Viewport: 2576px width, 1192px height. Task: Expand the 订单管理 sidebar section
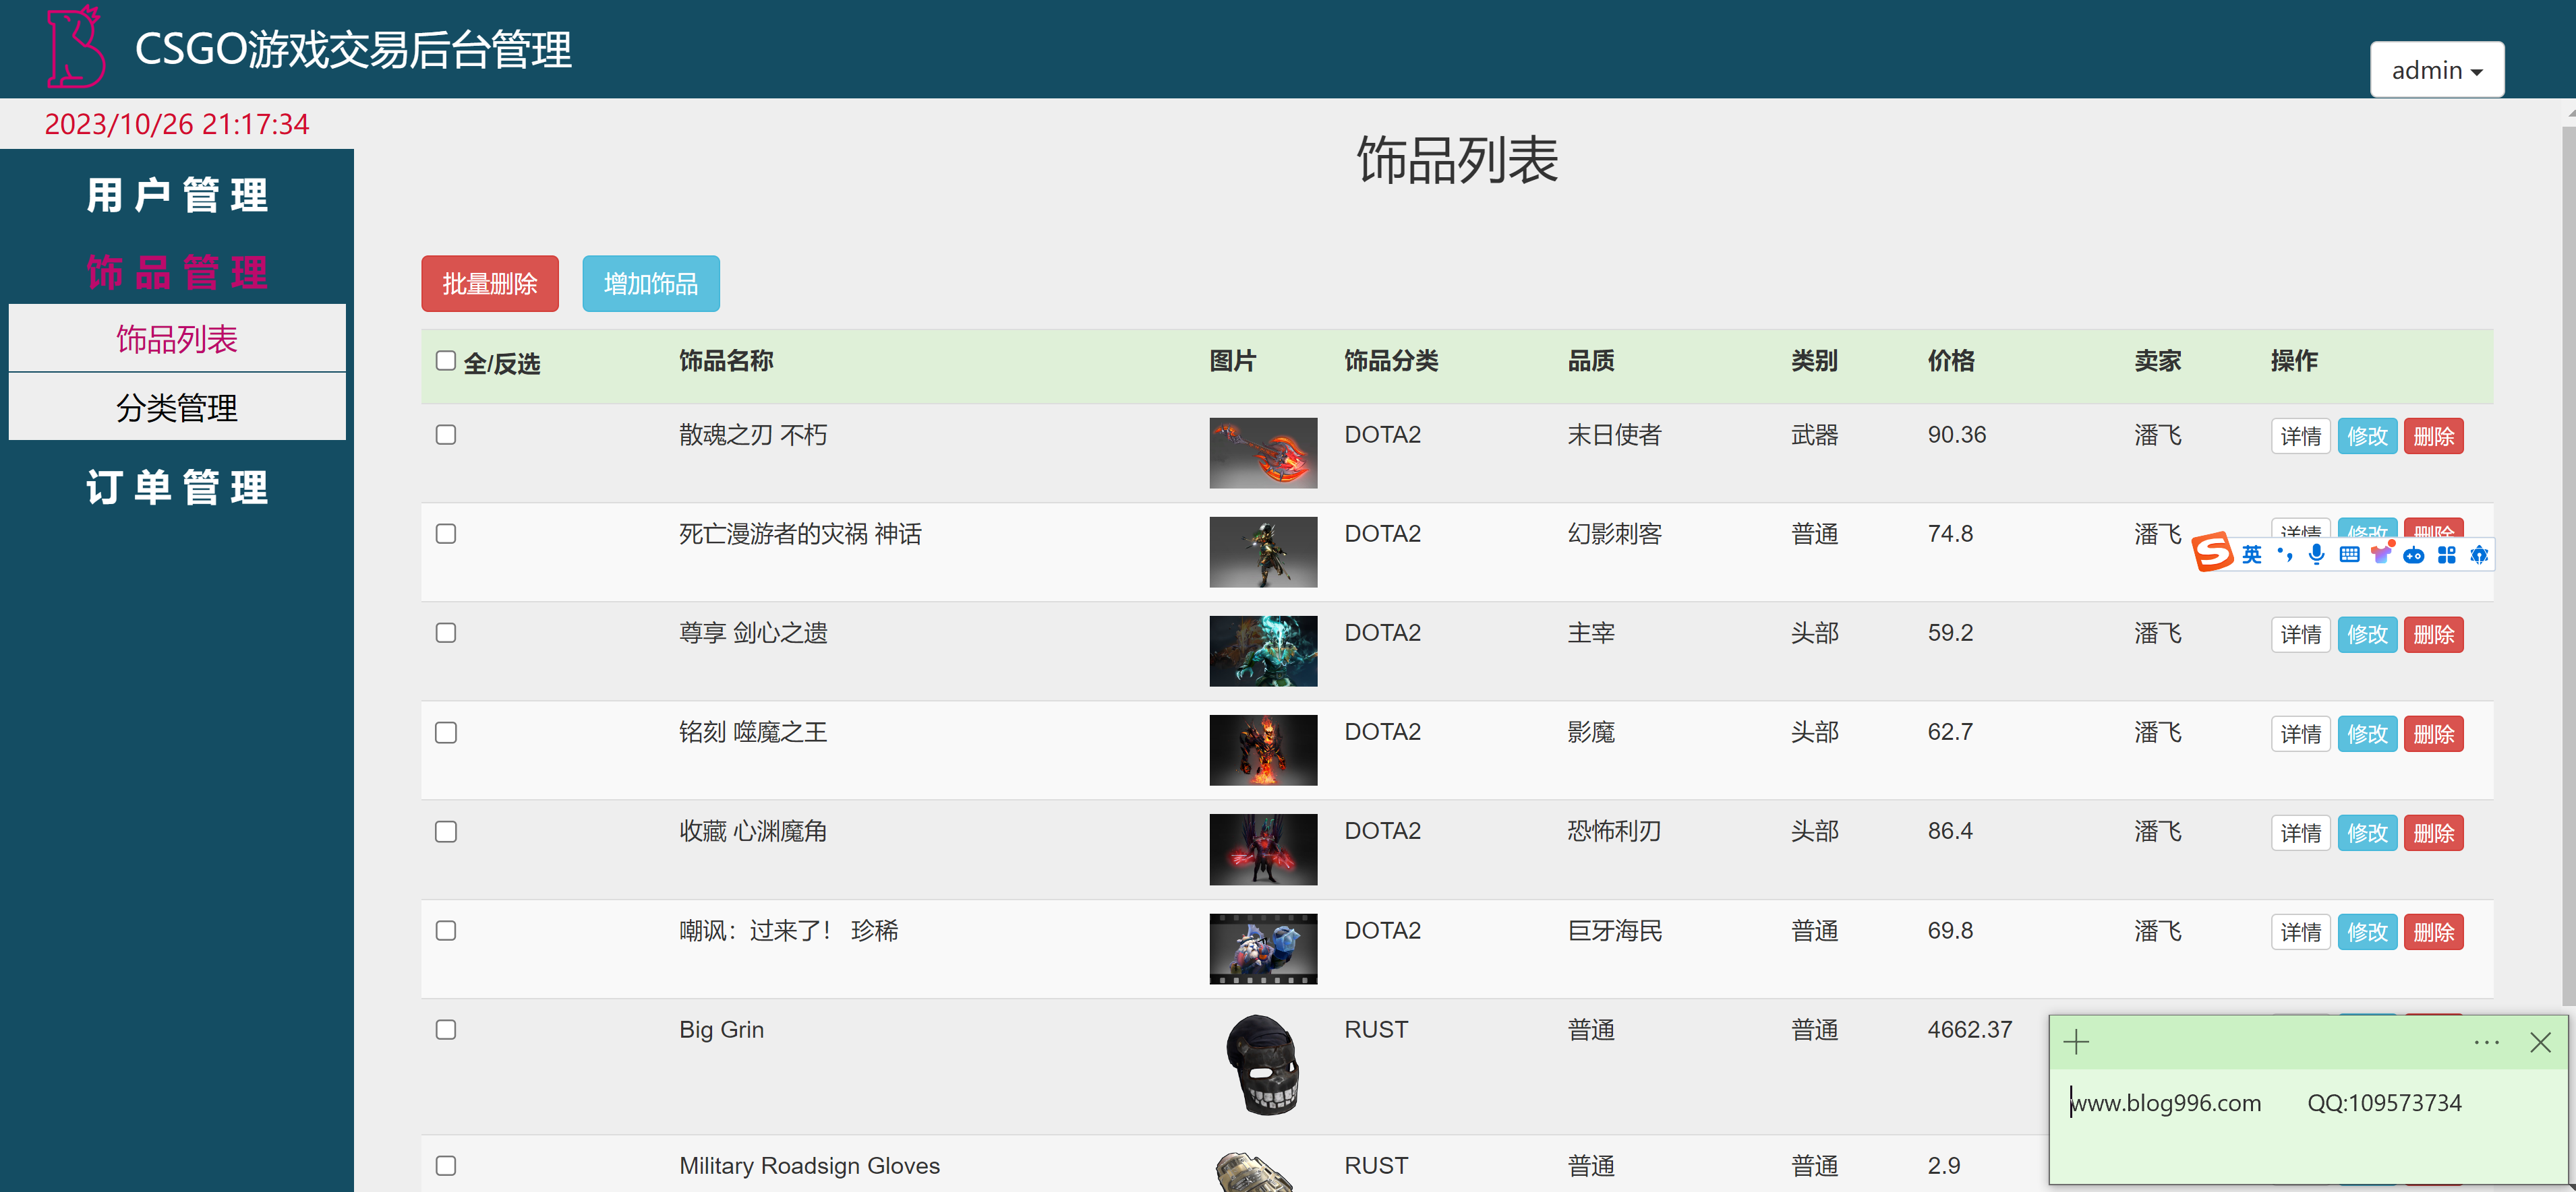coord(176,488)
